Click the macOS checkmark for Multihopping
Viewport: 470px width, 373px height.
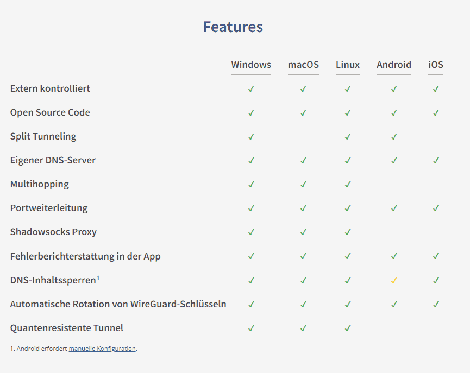click(303, 184)
